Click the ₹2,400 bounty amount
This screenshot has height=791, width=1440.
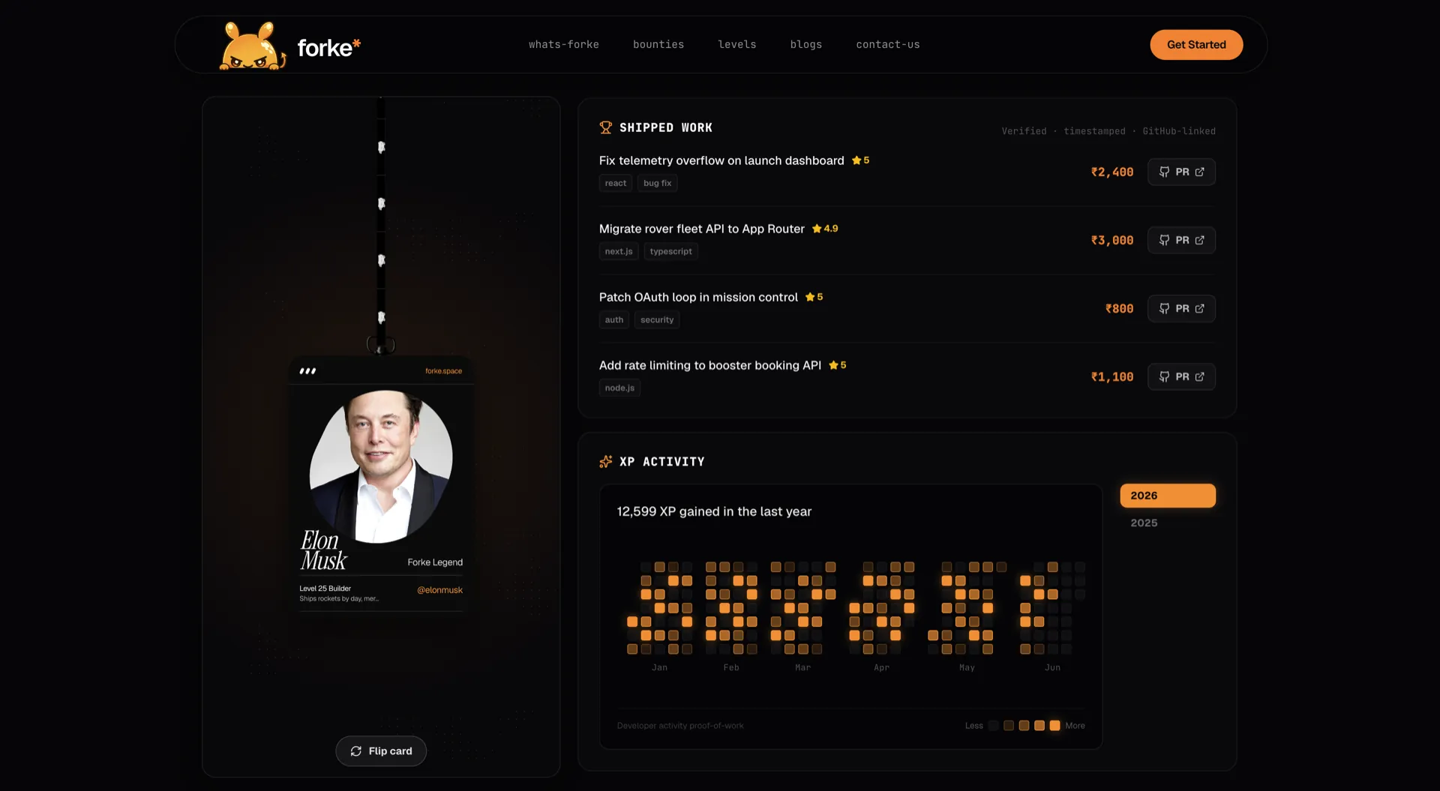[x=1112, y=172]
